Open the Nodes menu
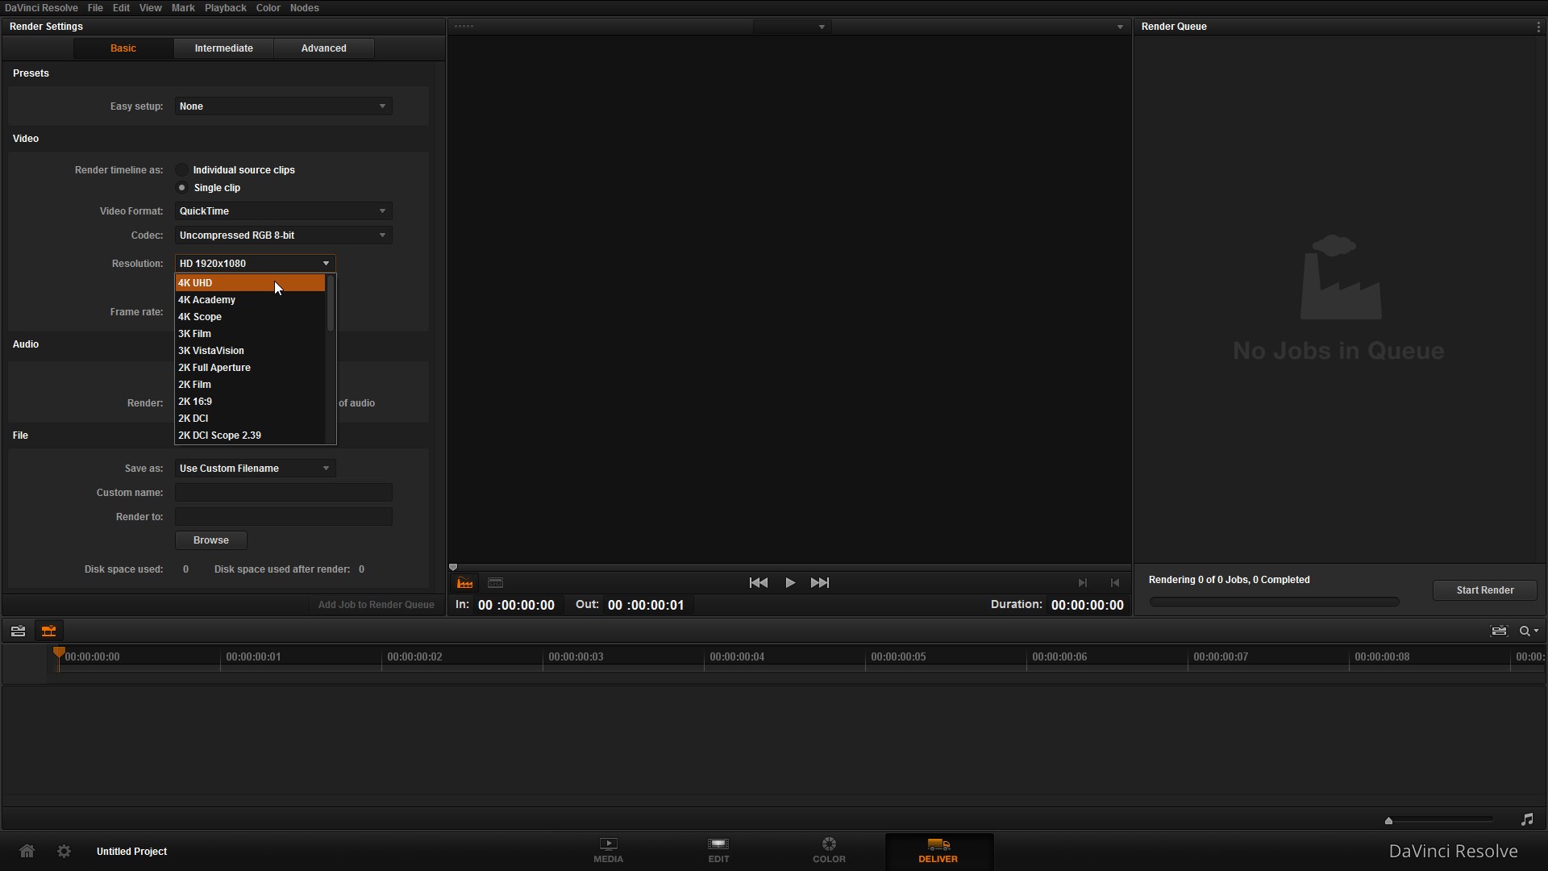Image resolution: width=1548 pixels, height=871 pixels. click(304, 8)
